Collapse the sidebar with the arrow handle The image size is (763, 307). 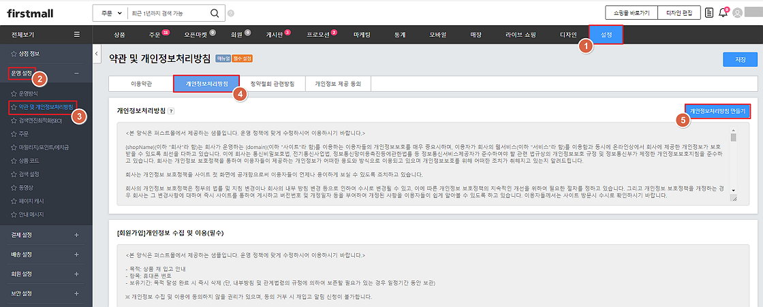click(x=96, y=53)
